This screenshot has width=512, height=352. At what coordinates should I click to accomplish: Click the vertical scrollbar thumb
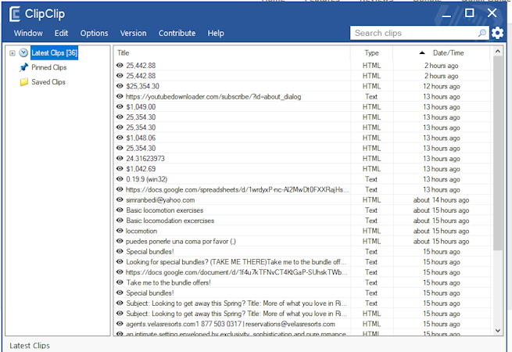click(498, 153)
